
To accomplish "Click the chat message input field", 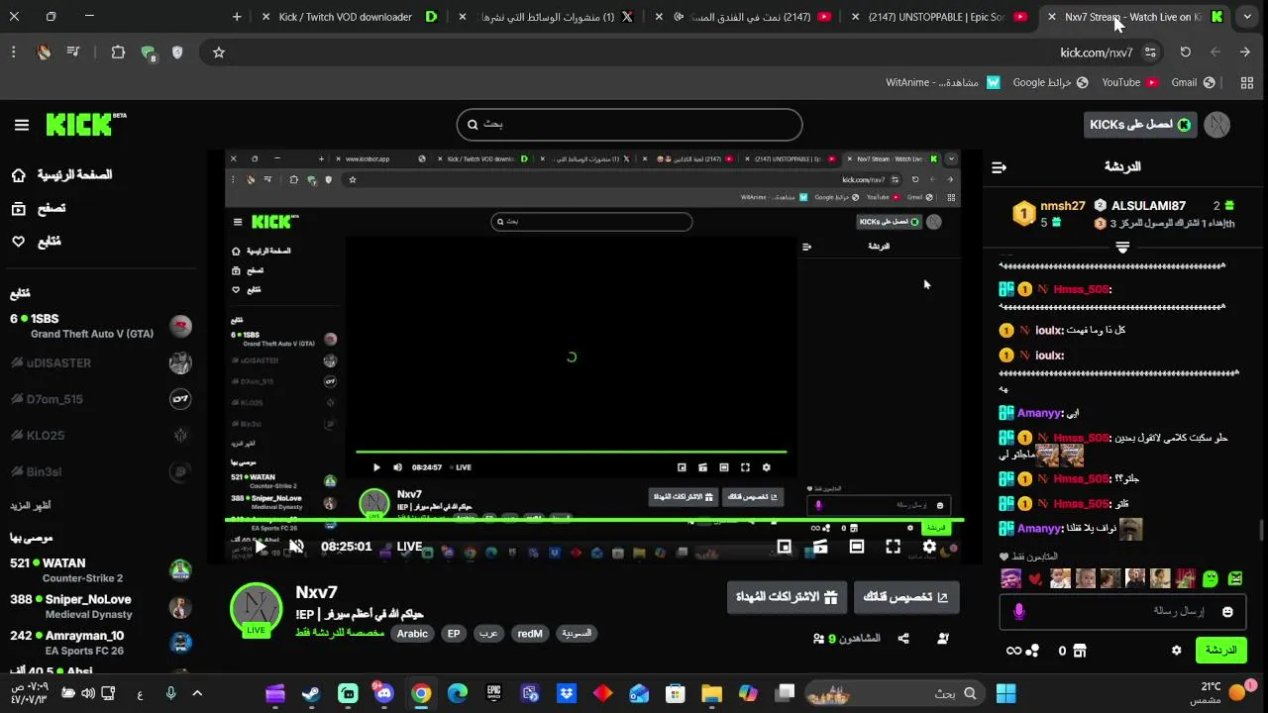I will (x=1121, y=612).
